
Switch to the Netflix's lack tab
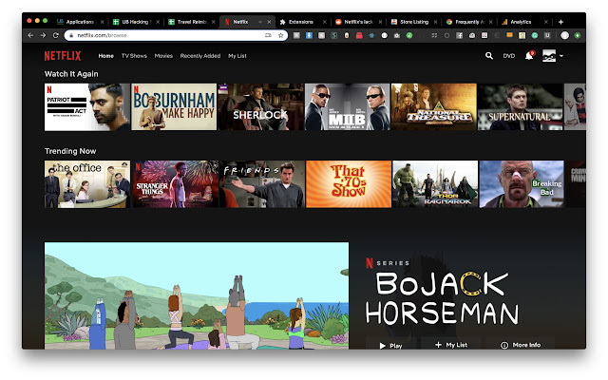click(x=357, y=22)
